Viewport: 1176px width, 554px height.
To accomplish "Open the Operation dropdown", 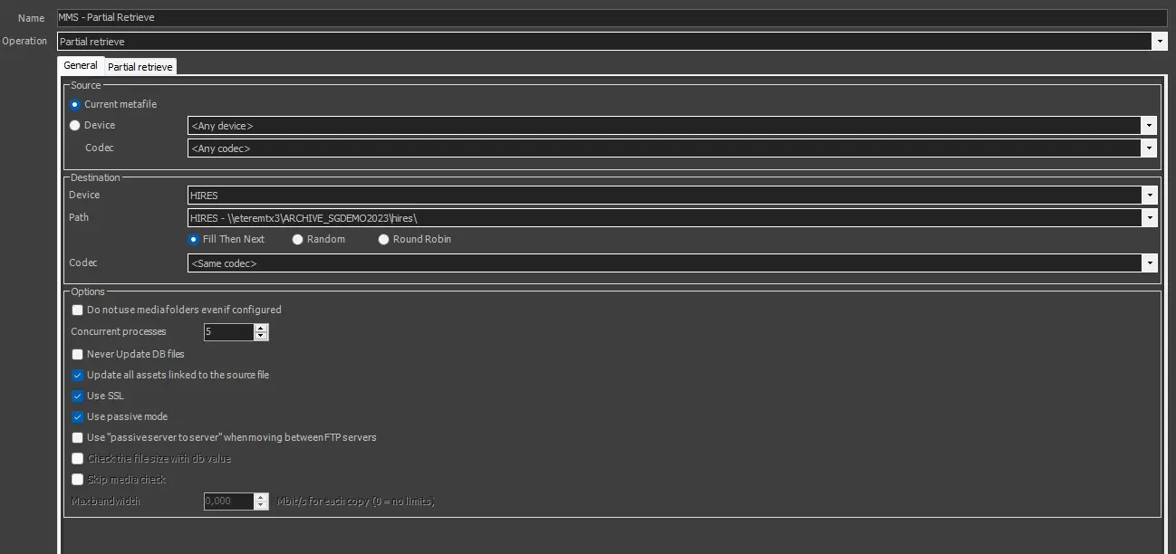I will pos(1159,42).
